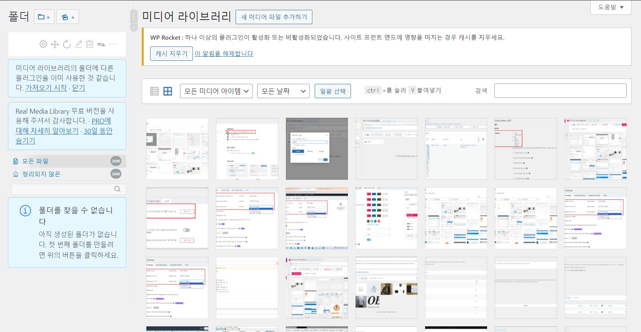Click the folder sort order triangles icon

coord(101,44)
